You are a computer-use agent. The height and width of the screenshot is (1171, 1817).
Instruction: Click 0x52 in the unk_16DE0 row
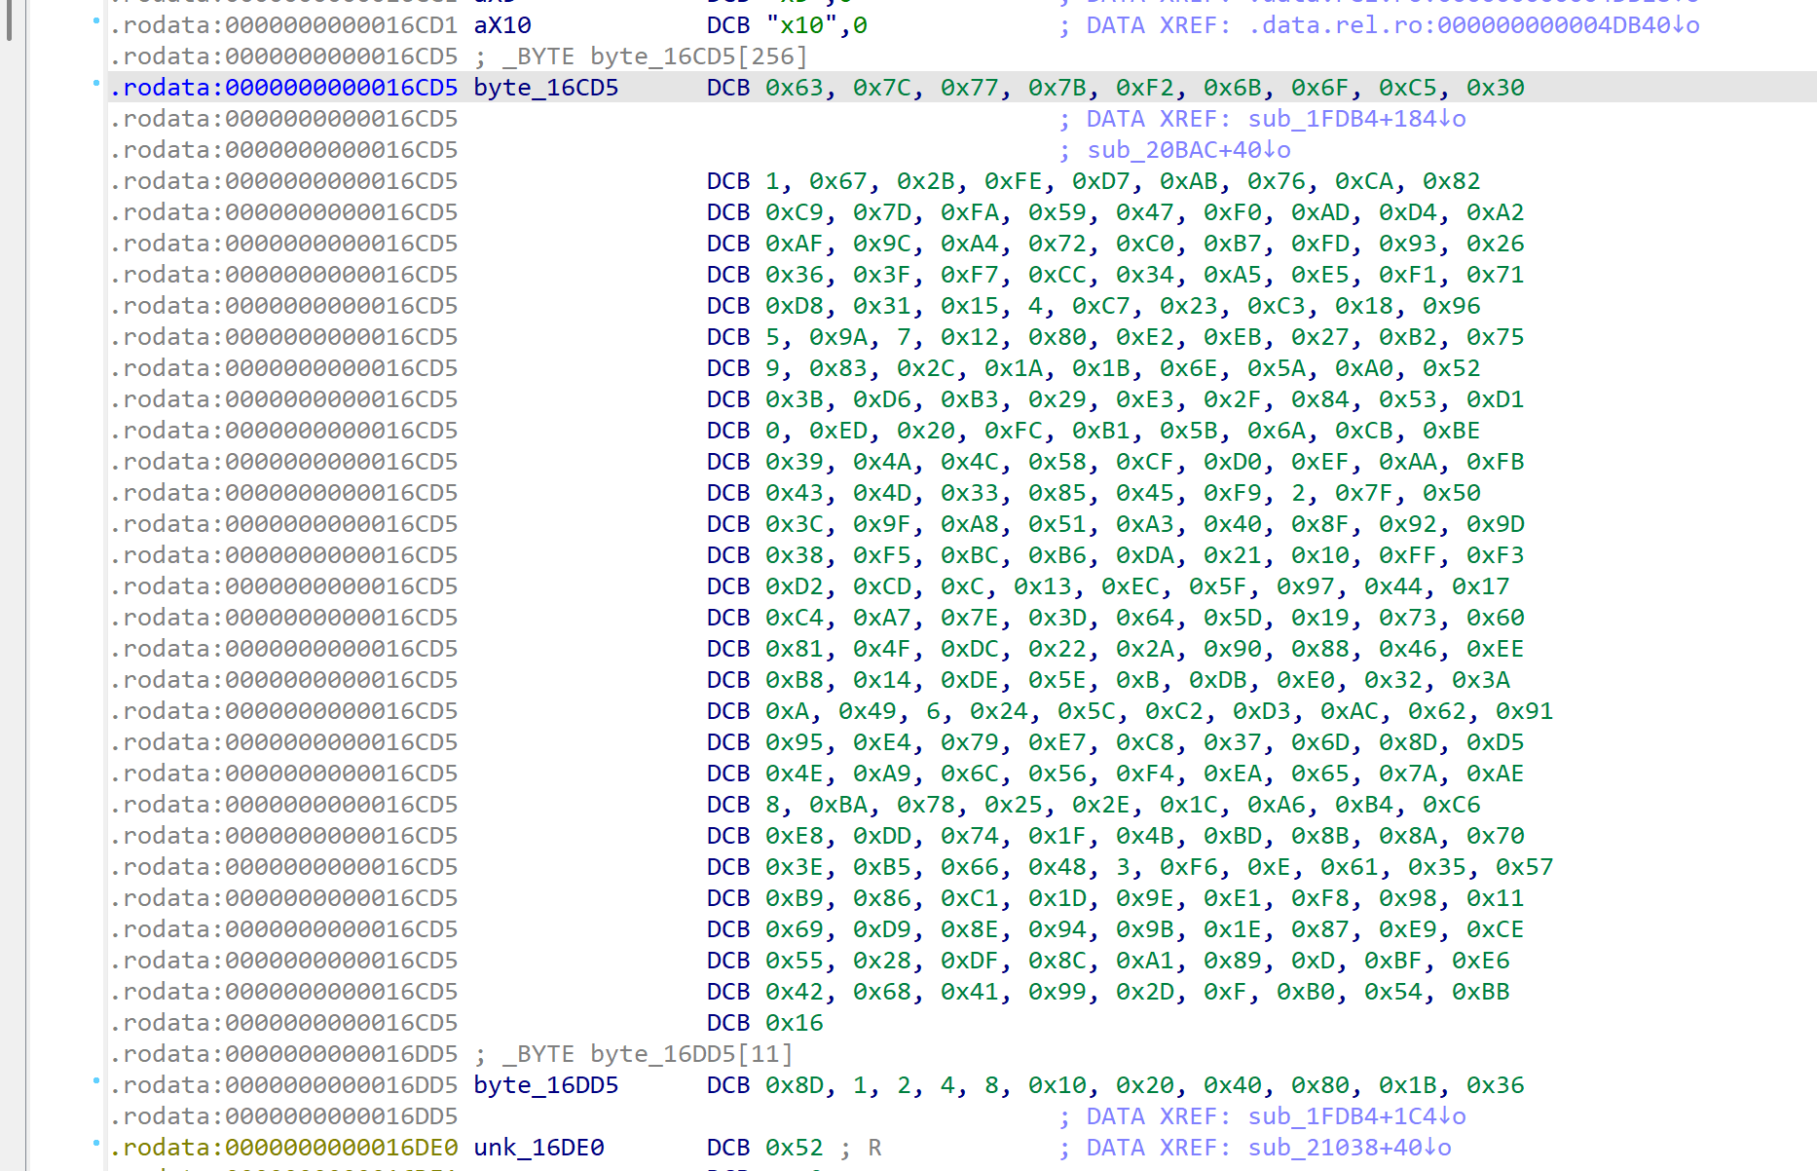point(795,1148)
